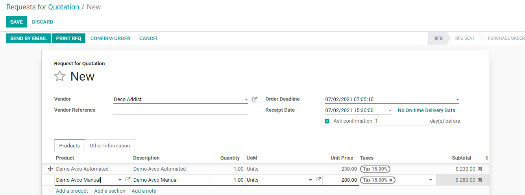The width and height of the screenshot is (525, 195).
Task: Open the external link for Demo Avco Manual product
Action: coord(128,180)
